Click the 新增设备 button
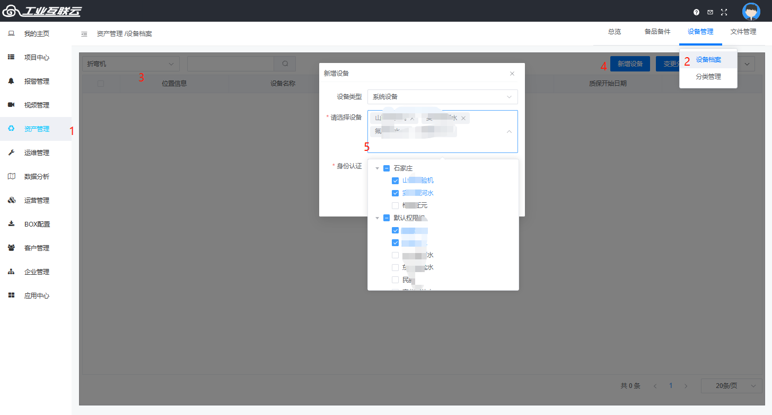This screenshot has width=772, height=415. [x=630, y=64]
